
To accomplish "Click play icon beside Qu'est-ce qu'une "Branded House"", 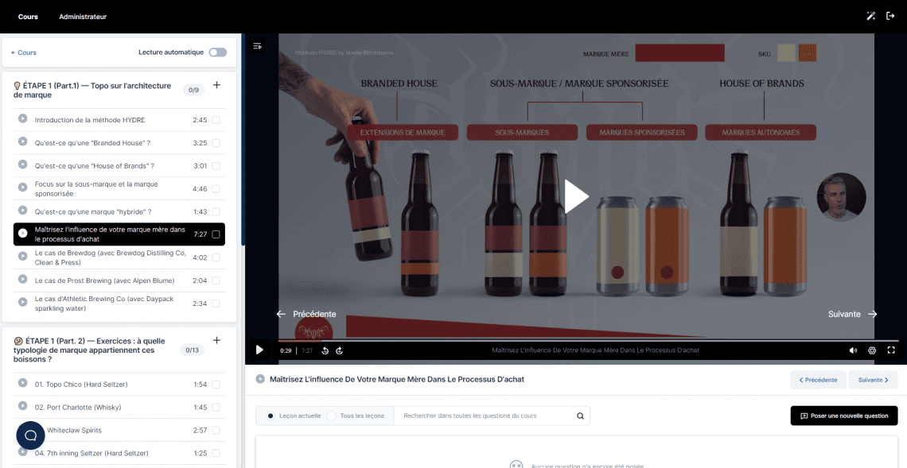I will (22, 141).
